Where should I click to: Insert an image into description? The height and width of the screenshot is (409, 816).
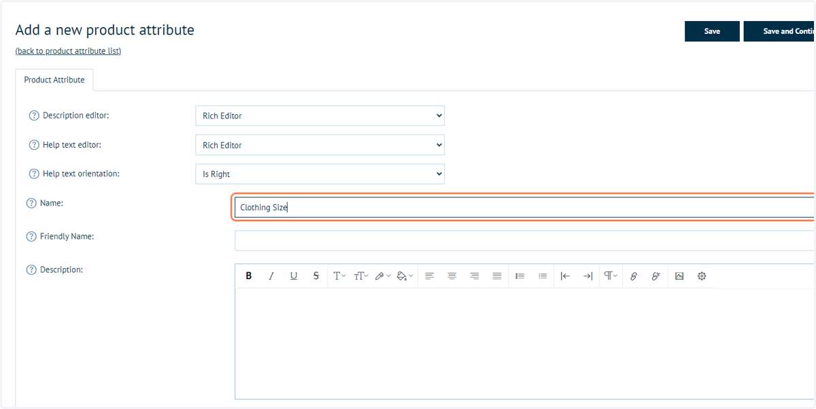click(x=679, y=276)
